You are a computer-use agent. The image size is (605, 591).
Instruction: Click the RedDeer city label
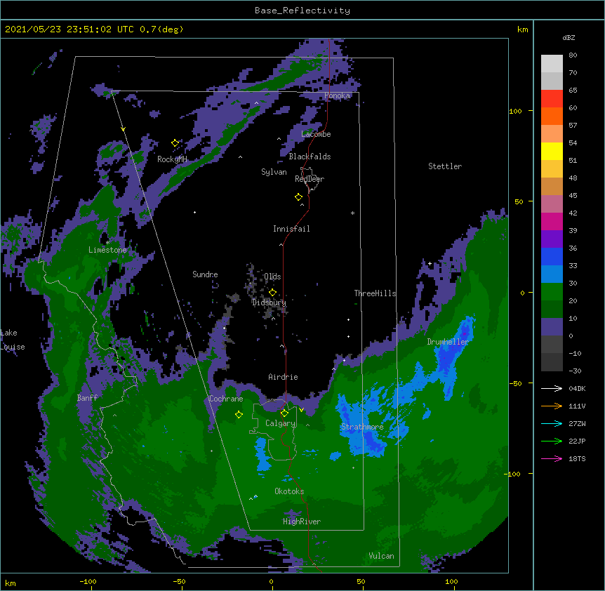pyautogui.click(x=310, y=179)
